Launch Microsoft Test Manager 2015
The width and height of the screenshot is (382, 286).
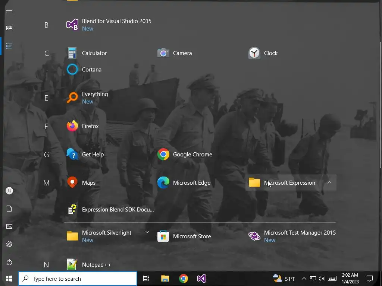(292, 236)
